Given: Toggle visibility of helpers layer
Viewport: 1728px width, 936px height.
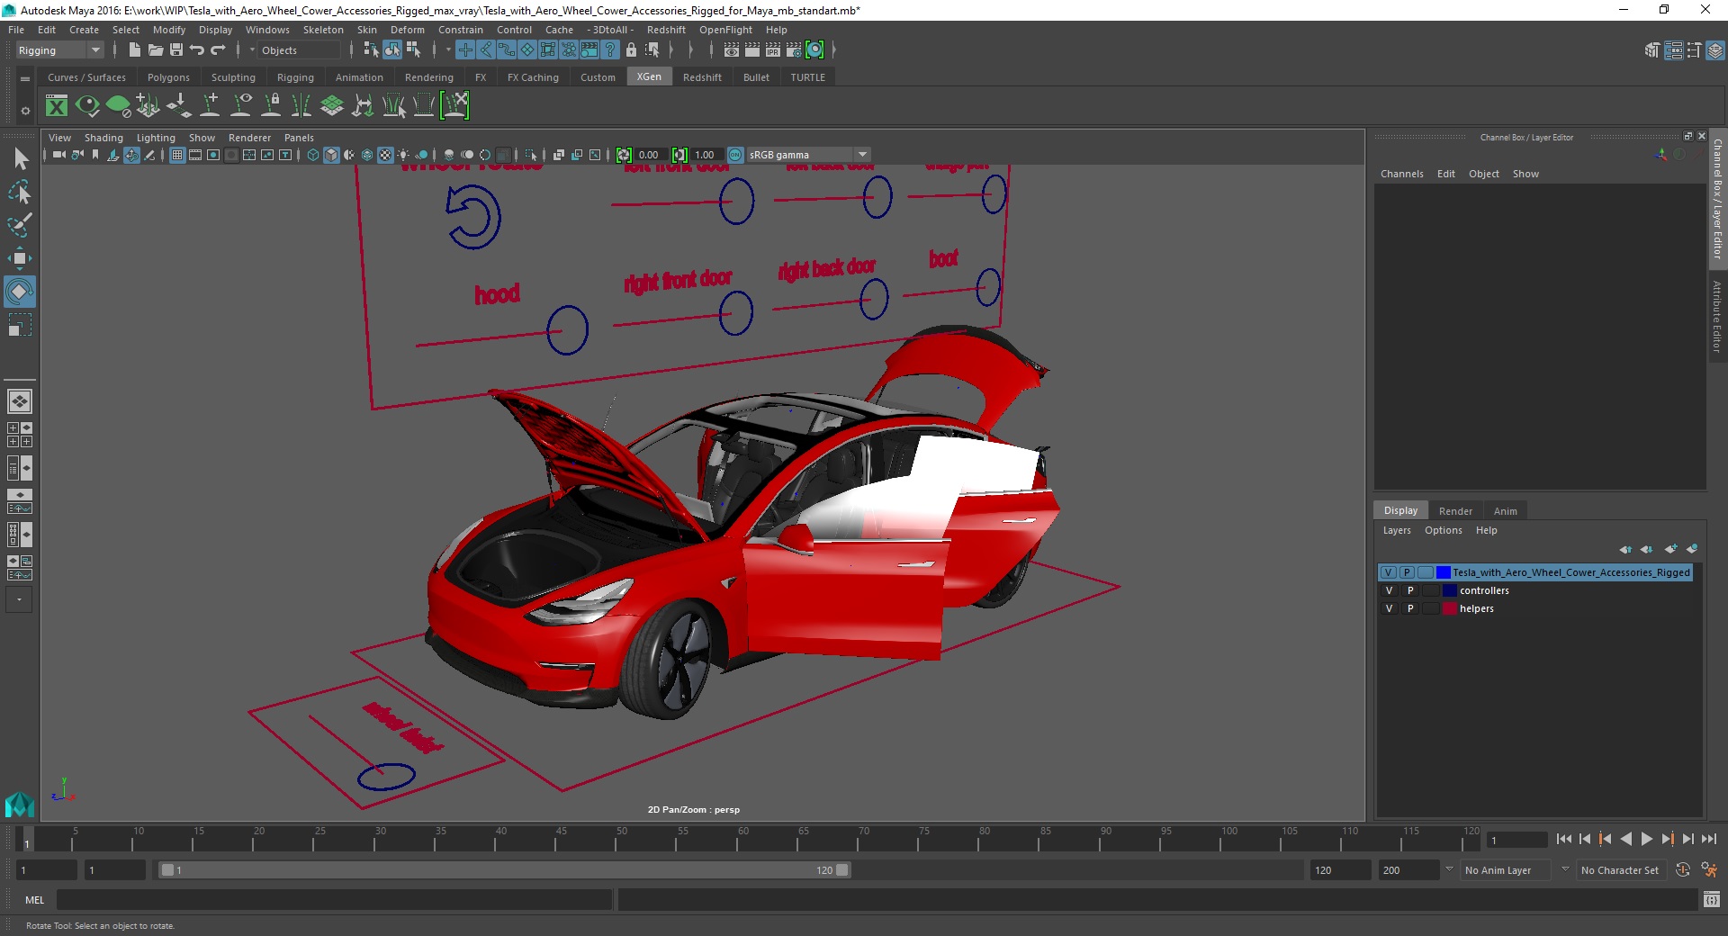Looking at the screenshot, I should click(x=1389, y=608).
